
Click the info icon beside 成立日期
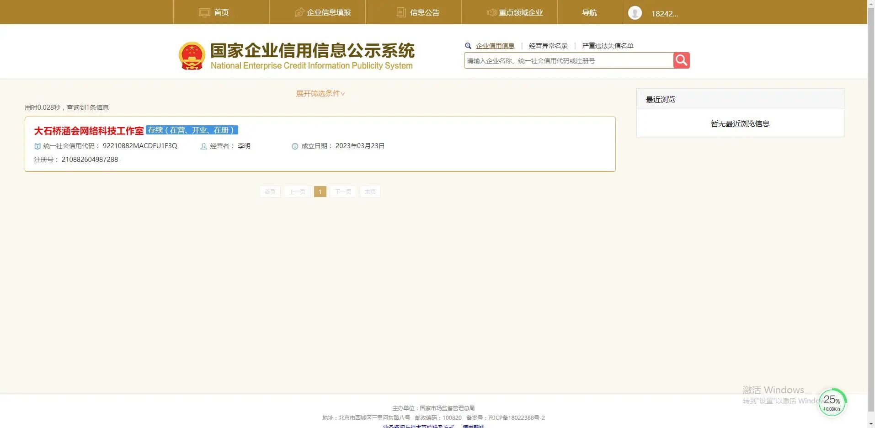tap(295, 146)
